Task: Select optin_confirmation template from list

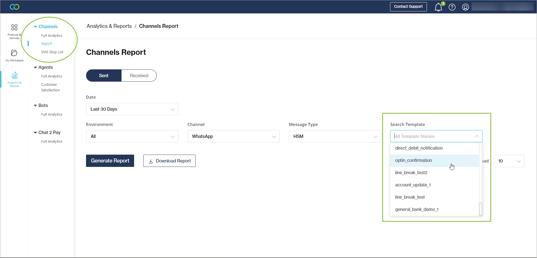Action: pyautogui.click(x=414, y=160)
